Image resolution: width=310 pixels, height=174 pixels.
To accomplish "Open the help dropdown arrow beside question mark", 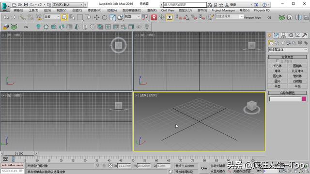I will click(269, 4).
